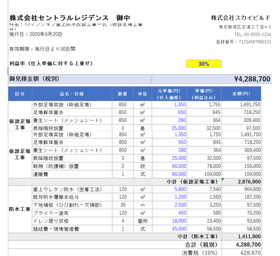
Task: Select the 利益率（仕入単価に対する上乗せ） label
Action: 51,63
